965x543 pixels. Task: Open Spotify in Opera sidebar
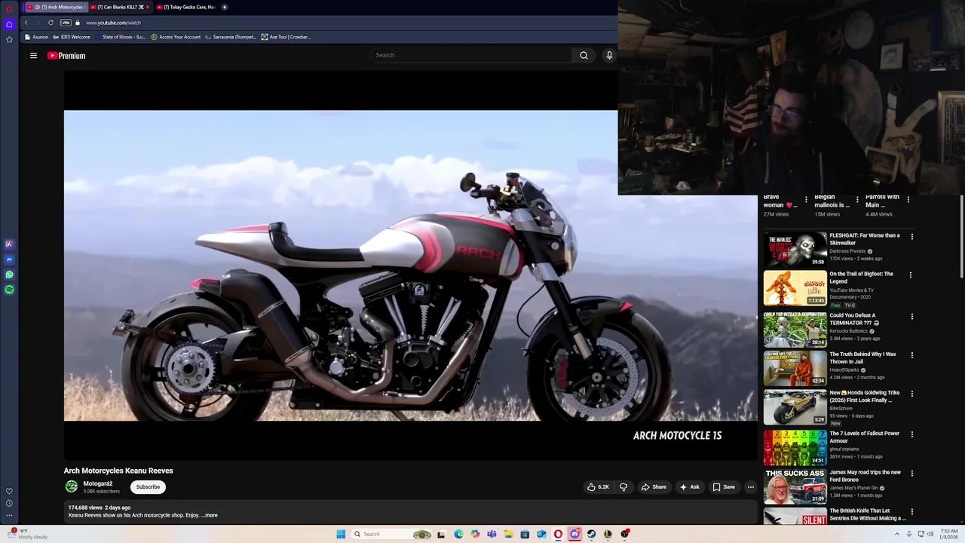coord(9,290)
